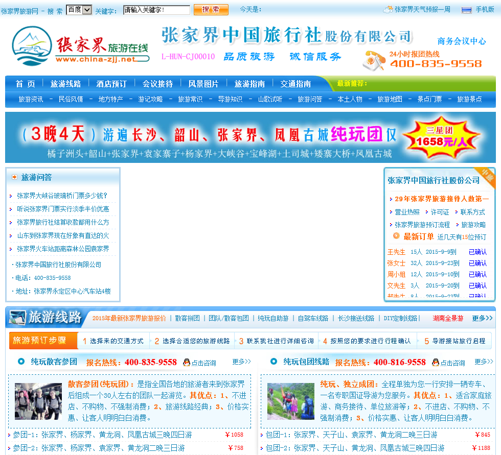Open 张家界天气预报一周 link

[422, 10]
